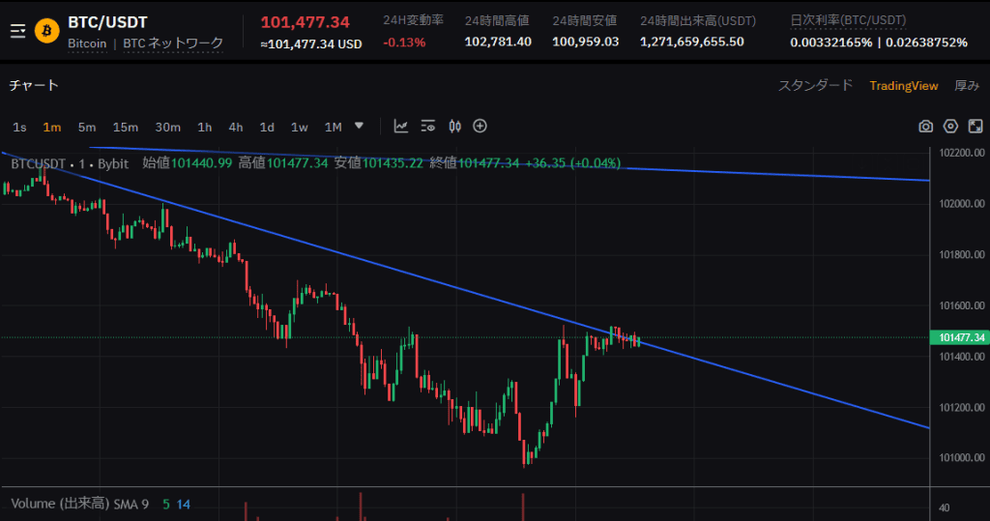Viewport: 990px width, 521px height.
Task: Open chart settings hexagon gear icon
Action: (950, 127)
